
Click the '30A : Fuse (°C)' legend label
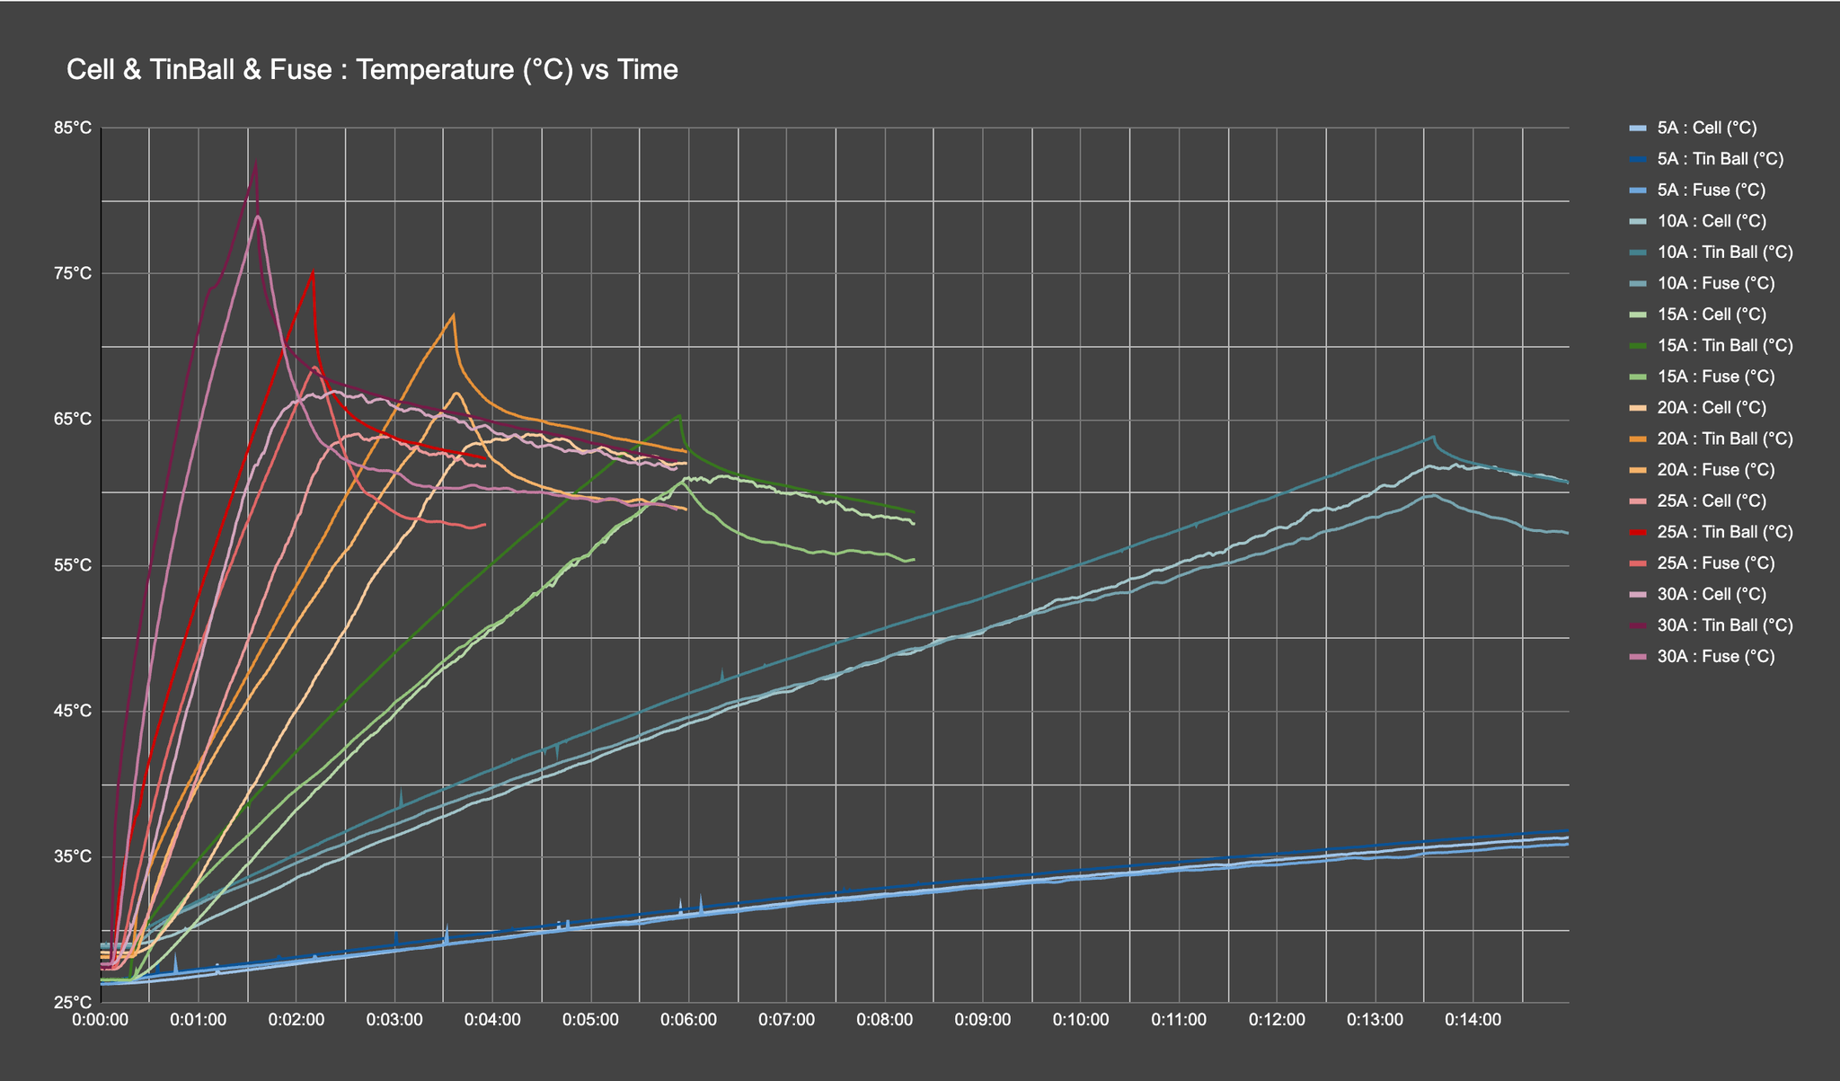pos(1716,657)
